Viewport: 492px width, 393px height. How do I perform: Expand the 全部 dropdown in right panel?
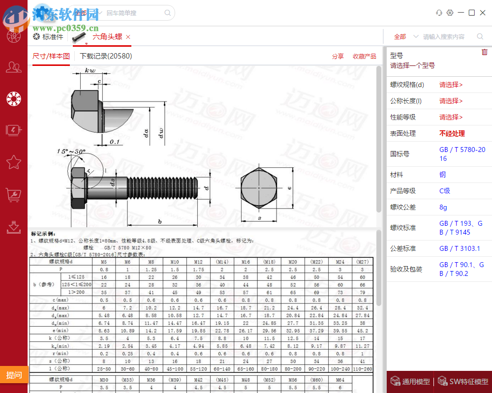click(x=403, y=36)
